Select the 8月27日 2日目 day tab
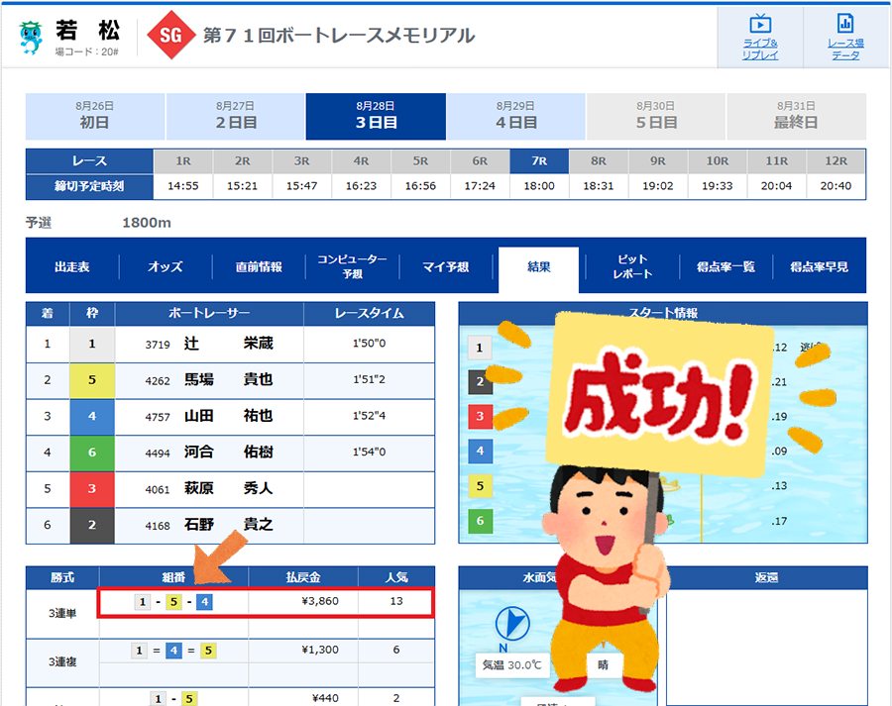The width and height of the screenshot is (892, 706). (236, 116)
